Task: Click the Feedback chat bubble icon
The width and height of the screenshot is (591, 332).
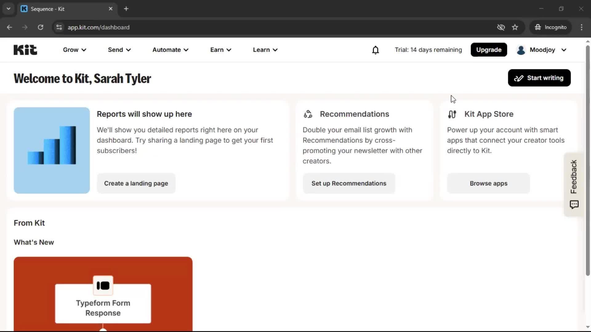Action: pos(574,205)
